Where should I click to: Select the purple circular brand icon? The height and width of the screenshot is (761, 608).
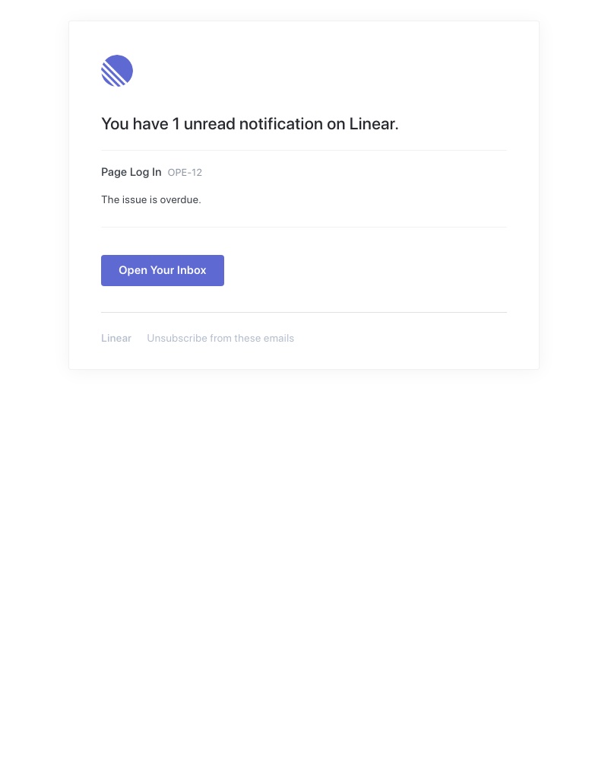tap(117, 71)
